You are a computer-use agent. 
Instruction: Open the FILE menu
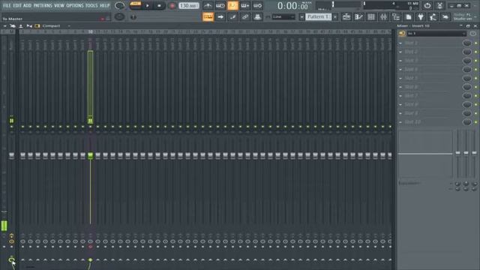point(7,5)
